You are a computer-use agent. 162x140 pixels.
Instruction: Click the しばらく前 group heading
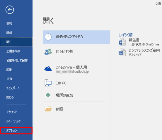[125, 35]
